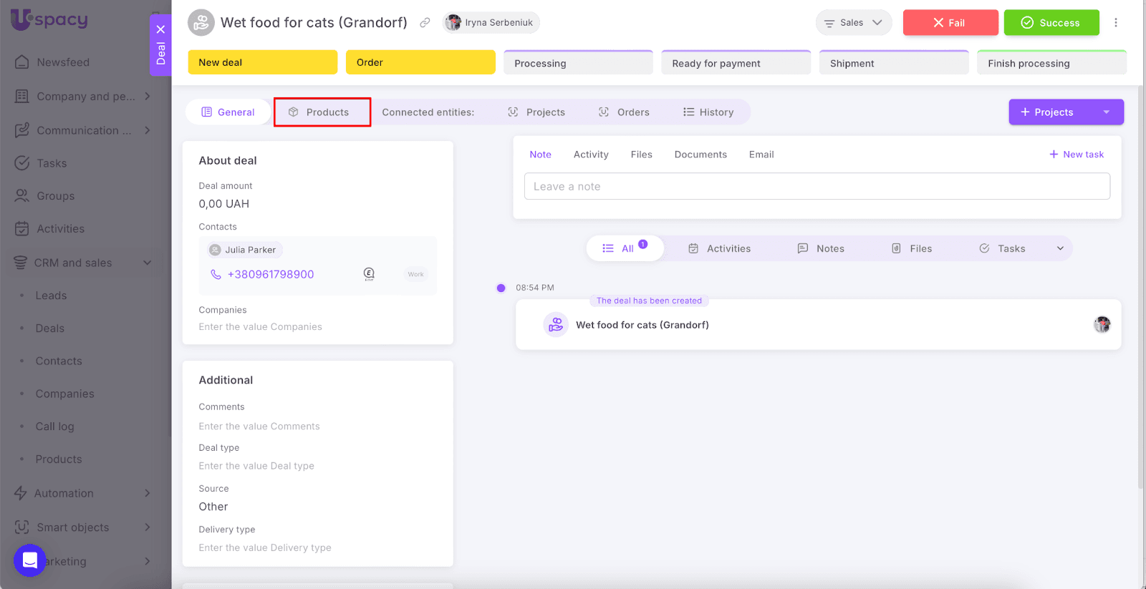Click the Leave a note field

coord(817,187)
